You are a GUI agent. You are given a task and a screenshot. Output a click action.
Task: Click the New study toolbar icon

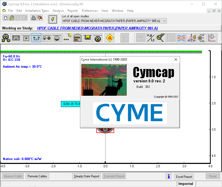point(6,18)
